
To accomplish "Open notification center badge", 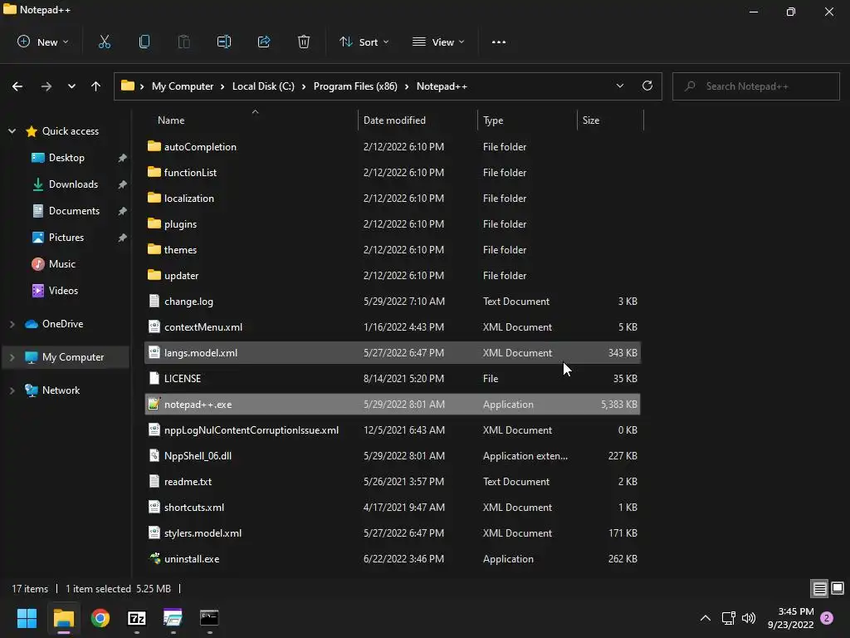I will (x=828, y=618).
